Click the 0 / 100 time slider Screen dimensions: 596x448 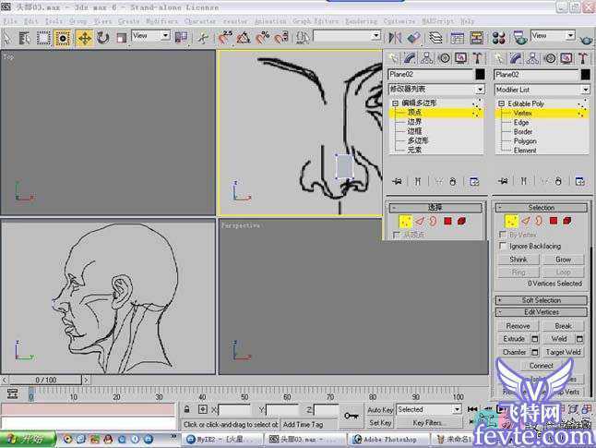[45, 380]
